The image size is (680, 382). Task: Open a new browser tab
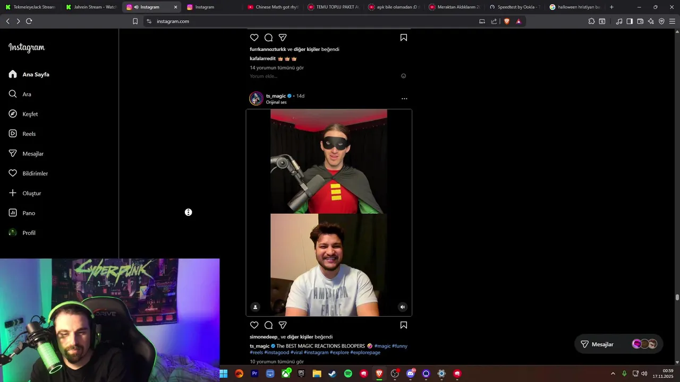[x=611, y=7]
